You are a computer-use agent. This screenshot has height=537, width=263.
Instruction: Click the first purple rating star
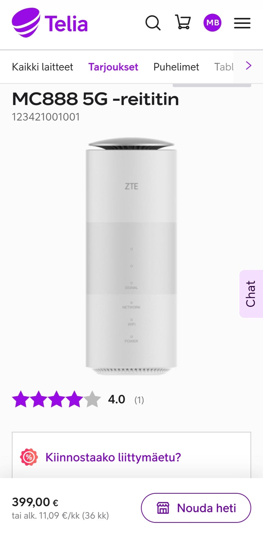pyautogui.click(x=21, y=399)
